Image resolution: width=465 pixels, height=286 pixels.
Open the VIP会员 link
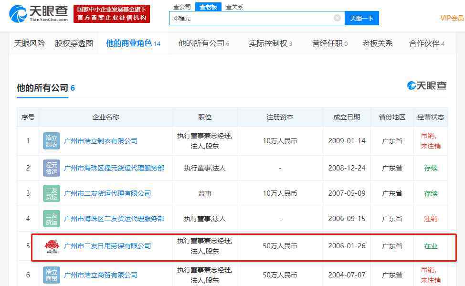click(x=452, y=18)
